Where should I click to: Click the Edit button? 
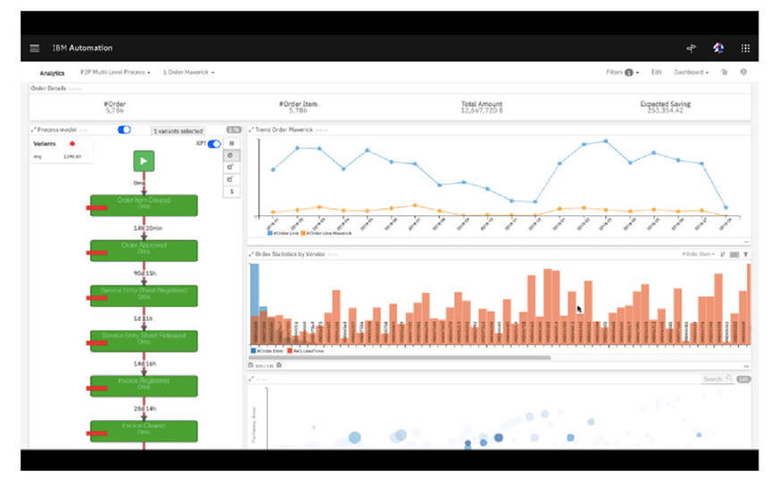(x=656, y=72)
